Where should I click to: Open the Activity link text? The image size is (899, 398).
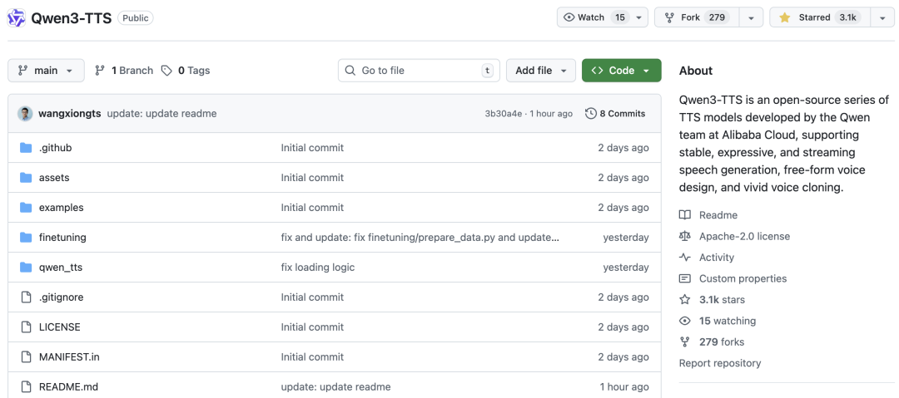click(717, 257)
